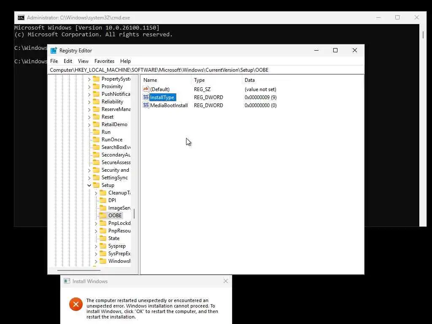Expand the PropertySystem key
Screen dimensions: 432x324
pyautogui.click(x=89, y=79)
